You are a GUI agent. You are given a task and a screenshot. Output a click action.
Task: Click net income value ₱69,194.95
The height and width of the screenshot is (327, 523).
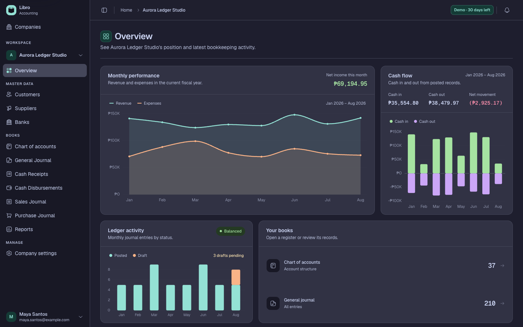(x=350, y=84)
